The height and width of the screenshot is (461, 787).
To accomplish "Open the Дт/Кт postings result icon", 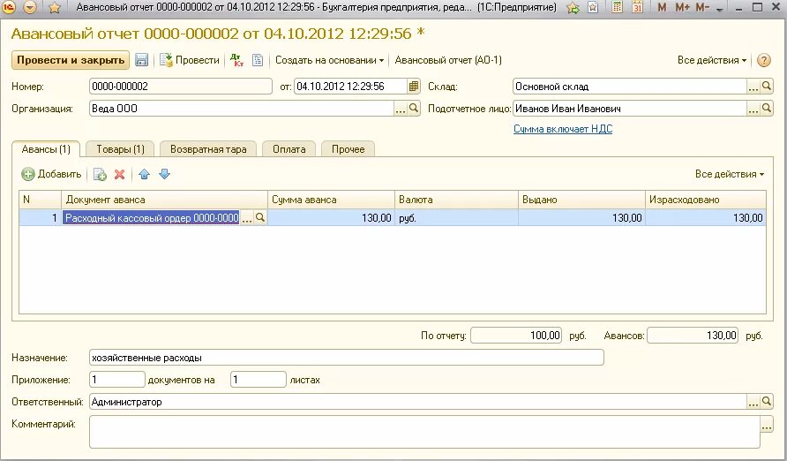I will (237, 60).
